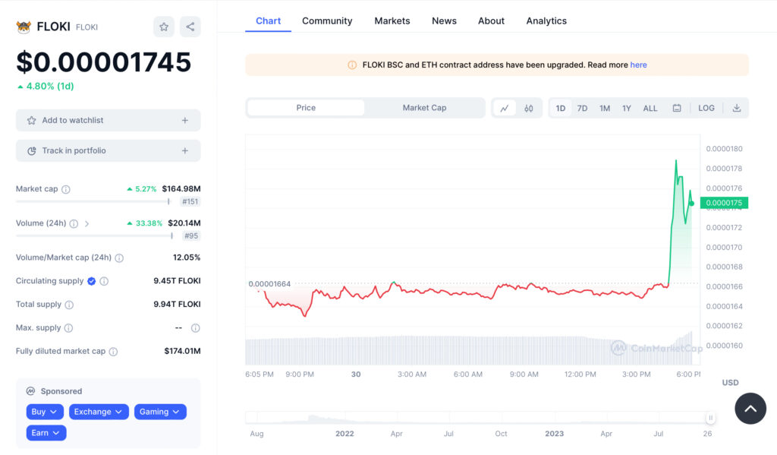The image size is (777, 455).
Task: Click Add to watchlist
Action: 108,120
